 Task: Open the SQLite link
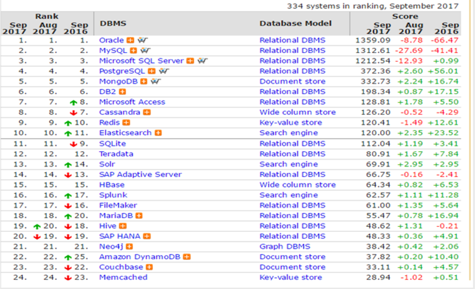[112, 143]
